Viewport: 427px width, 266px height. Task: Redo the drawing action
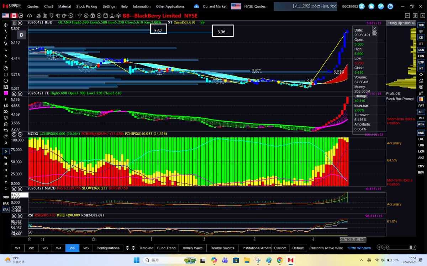tap(6, 136)
